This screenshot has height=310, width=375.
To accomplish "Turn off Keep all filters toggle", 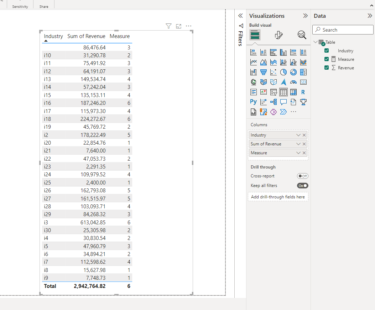I will pos(303,186).
